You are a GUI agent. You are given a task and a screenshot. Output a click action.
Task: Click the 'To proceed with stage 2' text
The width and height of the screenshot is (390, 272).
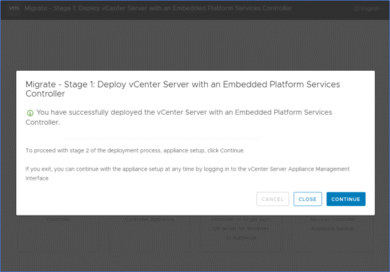click(135, 150)
